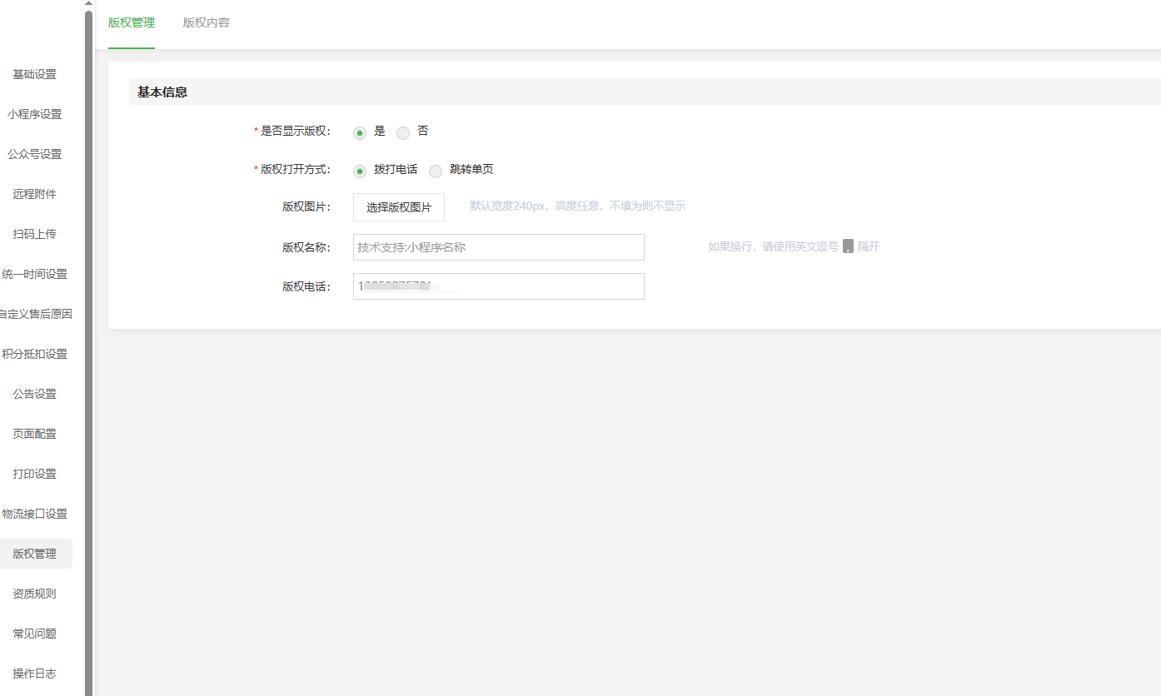Image resolution: width=1161 pixels, height=696 pixels.
Task: Click the sidebar scroll-up arrow
Action: click(x=88, y=4)
